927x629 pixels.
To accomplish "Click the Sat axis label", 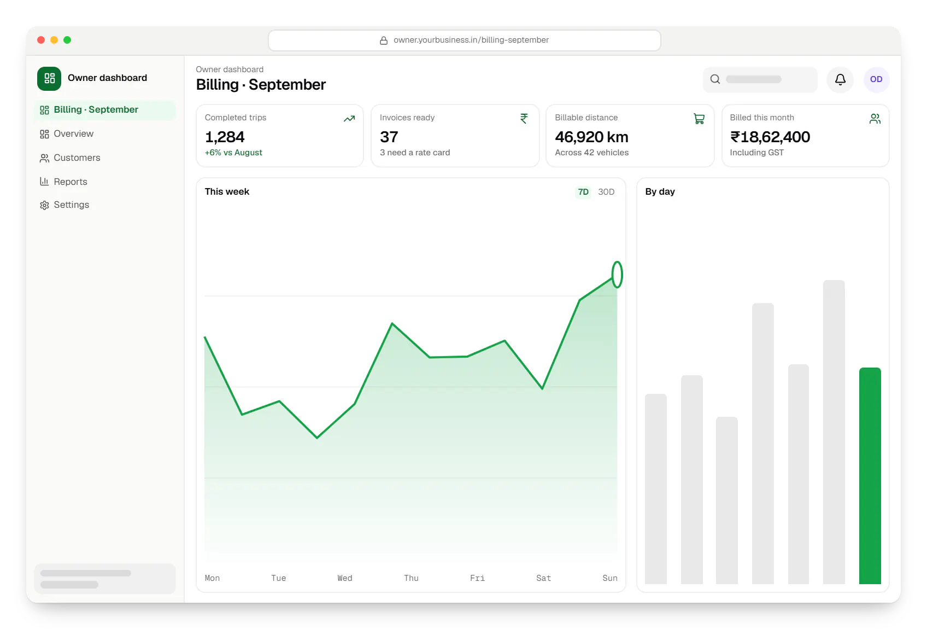I will pyautogui.click(x=543, y=578).
